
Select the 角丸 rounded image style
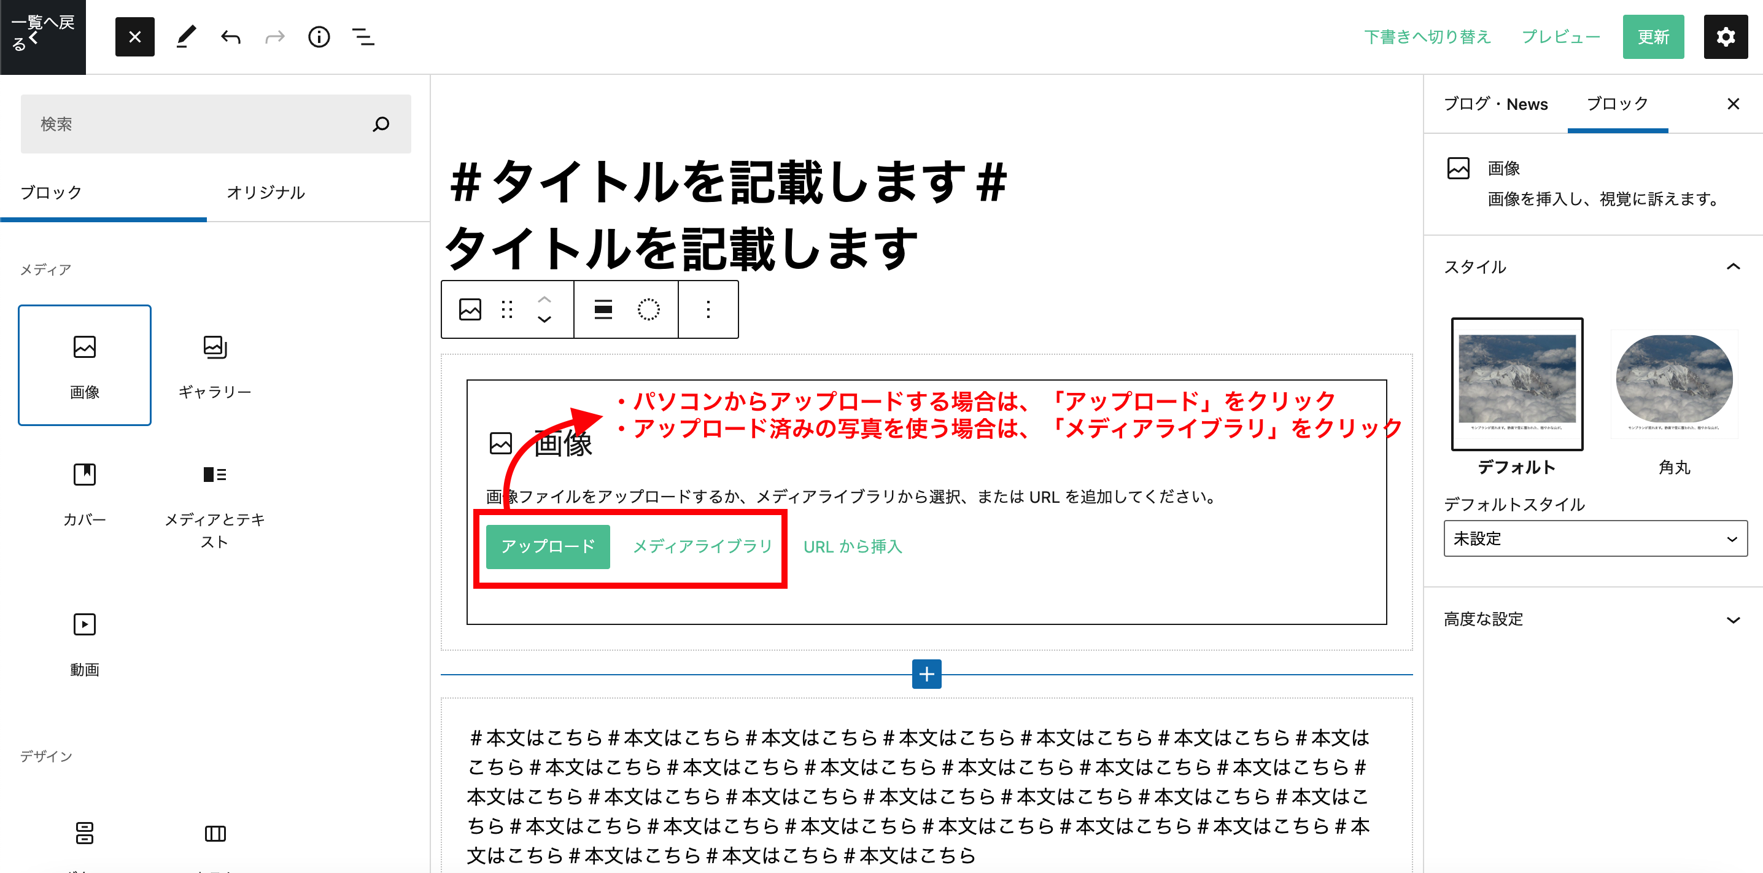click(1674, 384)
